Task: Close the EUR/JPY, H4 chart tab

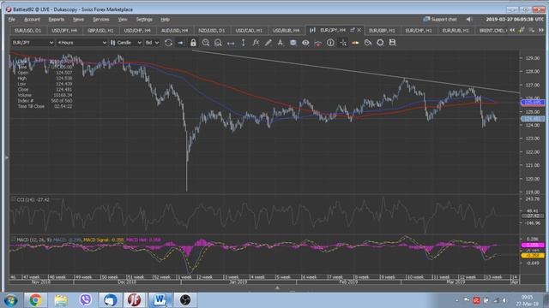Action: (359, 31)
